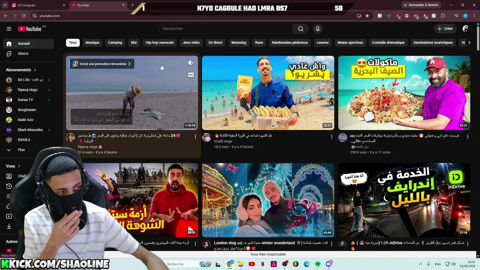Select the Jeux vidéo filter chip

tap(191, 43)
